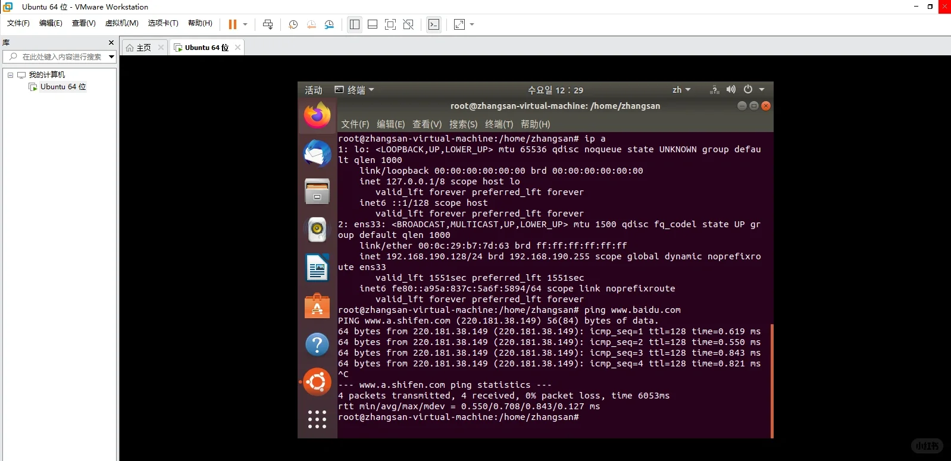Enter full screen mode
The image size is (951, 461).
coord(390,24)
